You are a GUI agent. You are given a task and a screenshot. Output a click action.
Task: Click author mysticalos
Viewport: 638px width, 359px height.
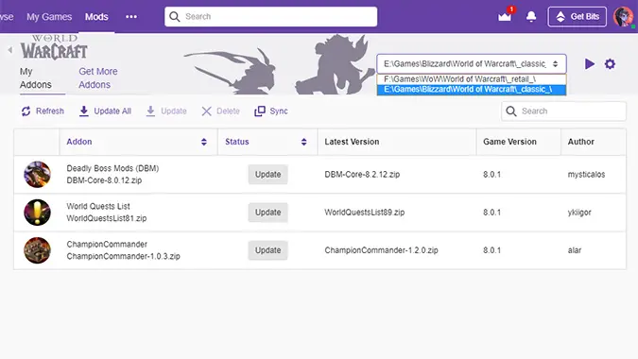(586, 175)
